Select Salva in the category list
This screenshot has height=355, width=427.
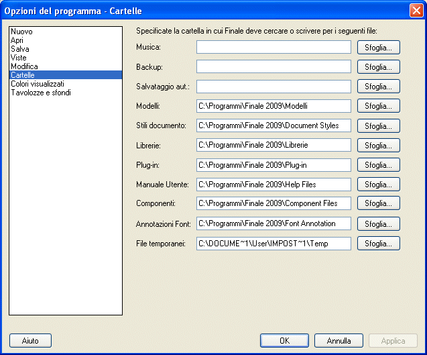tap(66, 49)
